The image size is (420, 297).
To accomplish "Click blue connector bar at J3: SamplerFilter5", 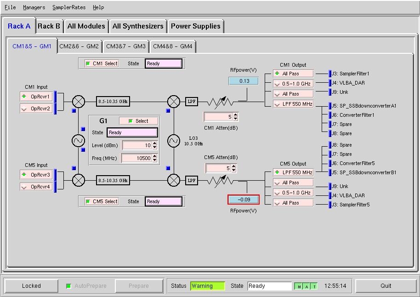I will [x=330, y=205].
